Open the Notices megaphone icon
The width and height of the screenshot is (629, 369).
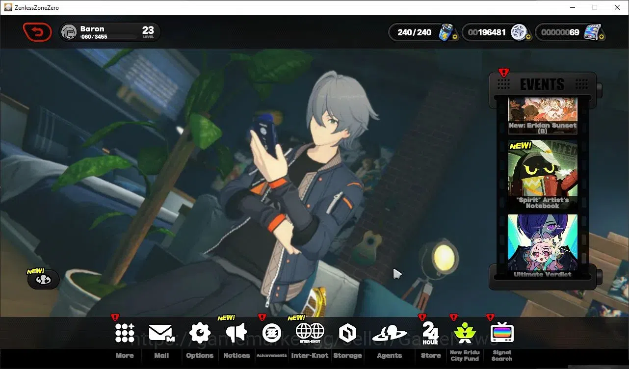point(236,333)
